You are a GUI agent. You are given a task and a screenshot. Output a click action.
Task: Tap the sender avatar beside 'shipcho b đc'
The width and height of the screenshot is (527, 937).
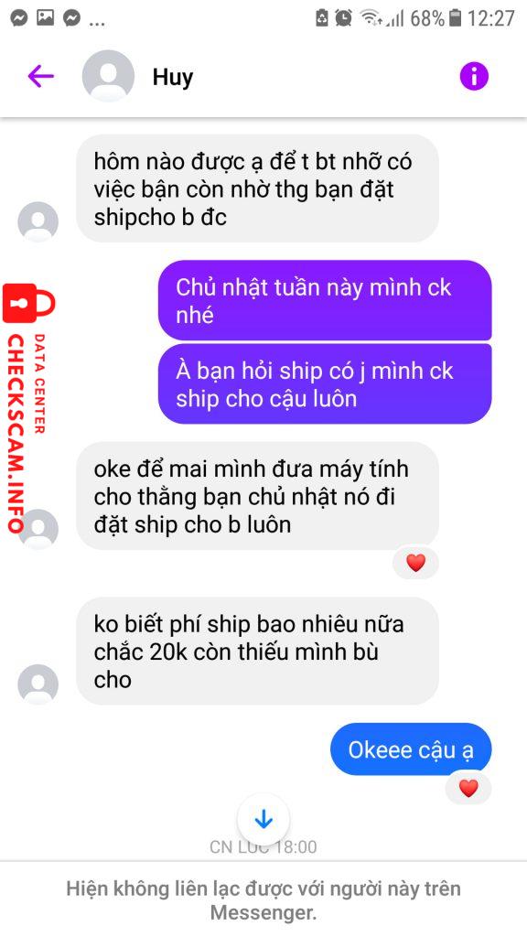tap(38, 221)
